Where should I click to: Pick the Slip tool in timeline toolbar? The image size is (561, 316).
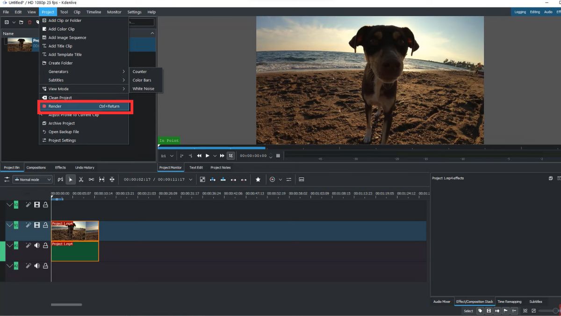point(101,179)
